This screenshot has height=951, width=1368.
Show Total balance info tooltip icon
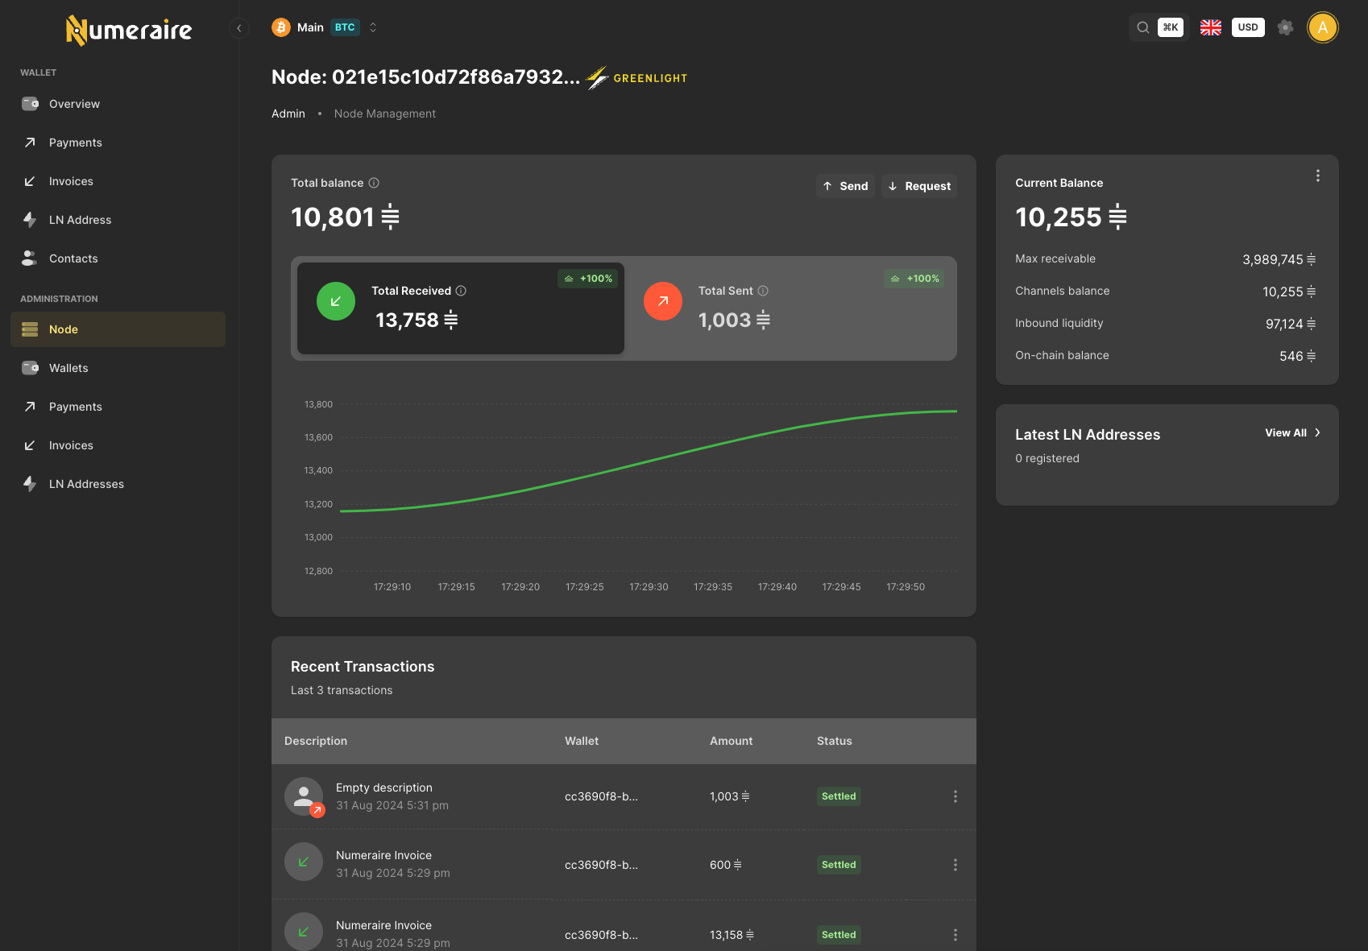pyautogui.click(x=374, y=183)
